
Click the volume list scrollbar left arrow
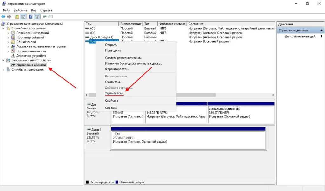pos(87,95)
